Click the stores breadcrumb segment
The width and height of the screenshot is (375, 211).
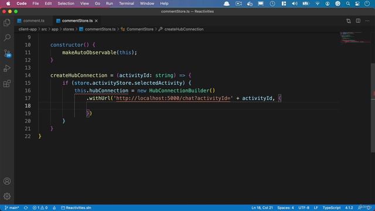69,29
